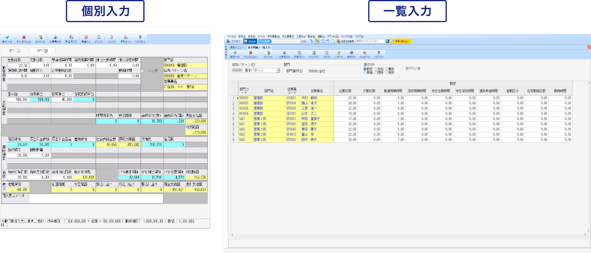
Task: Select the 控除 display radio button
Action: pos(376,73)
